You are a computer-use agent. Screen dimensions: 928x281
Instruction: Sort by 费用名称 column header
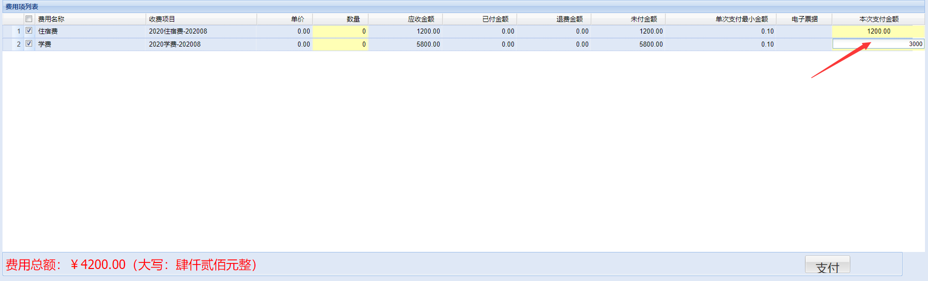coord(51,19)
